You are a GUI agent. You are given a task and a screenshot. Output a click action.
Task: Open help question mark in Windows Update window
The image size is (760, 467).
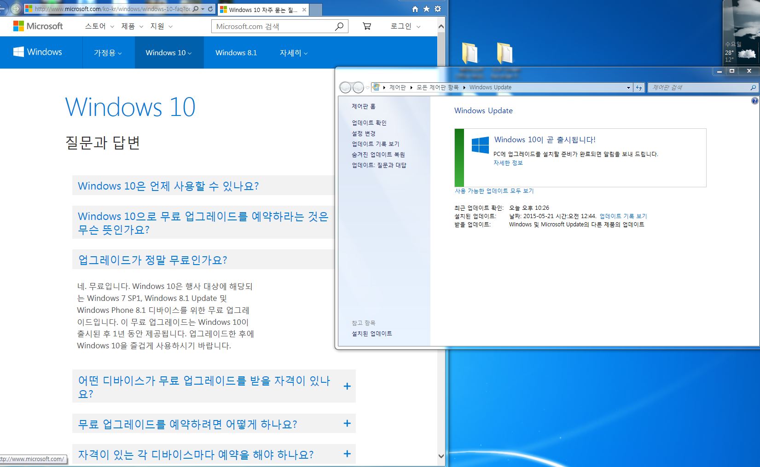[x=755, y=101]
